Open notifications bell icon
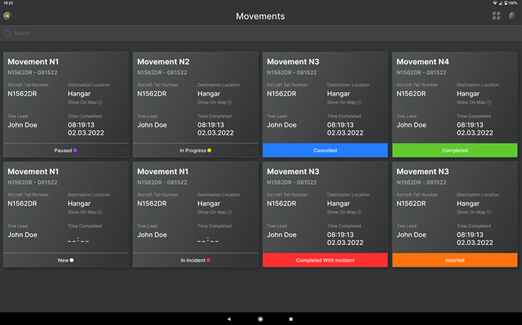Viewport: 522px width, 325px height. click(512, 16)
